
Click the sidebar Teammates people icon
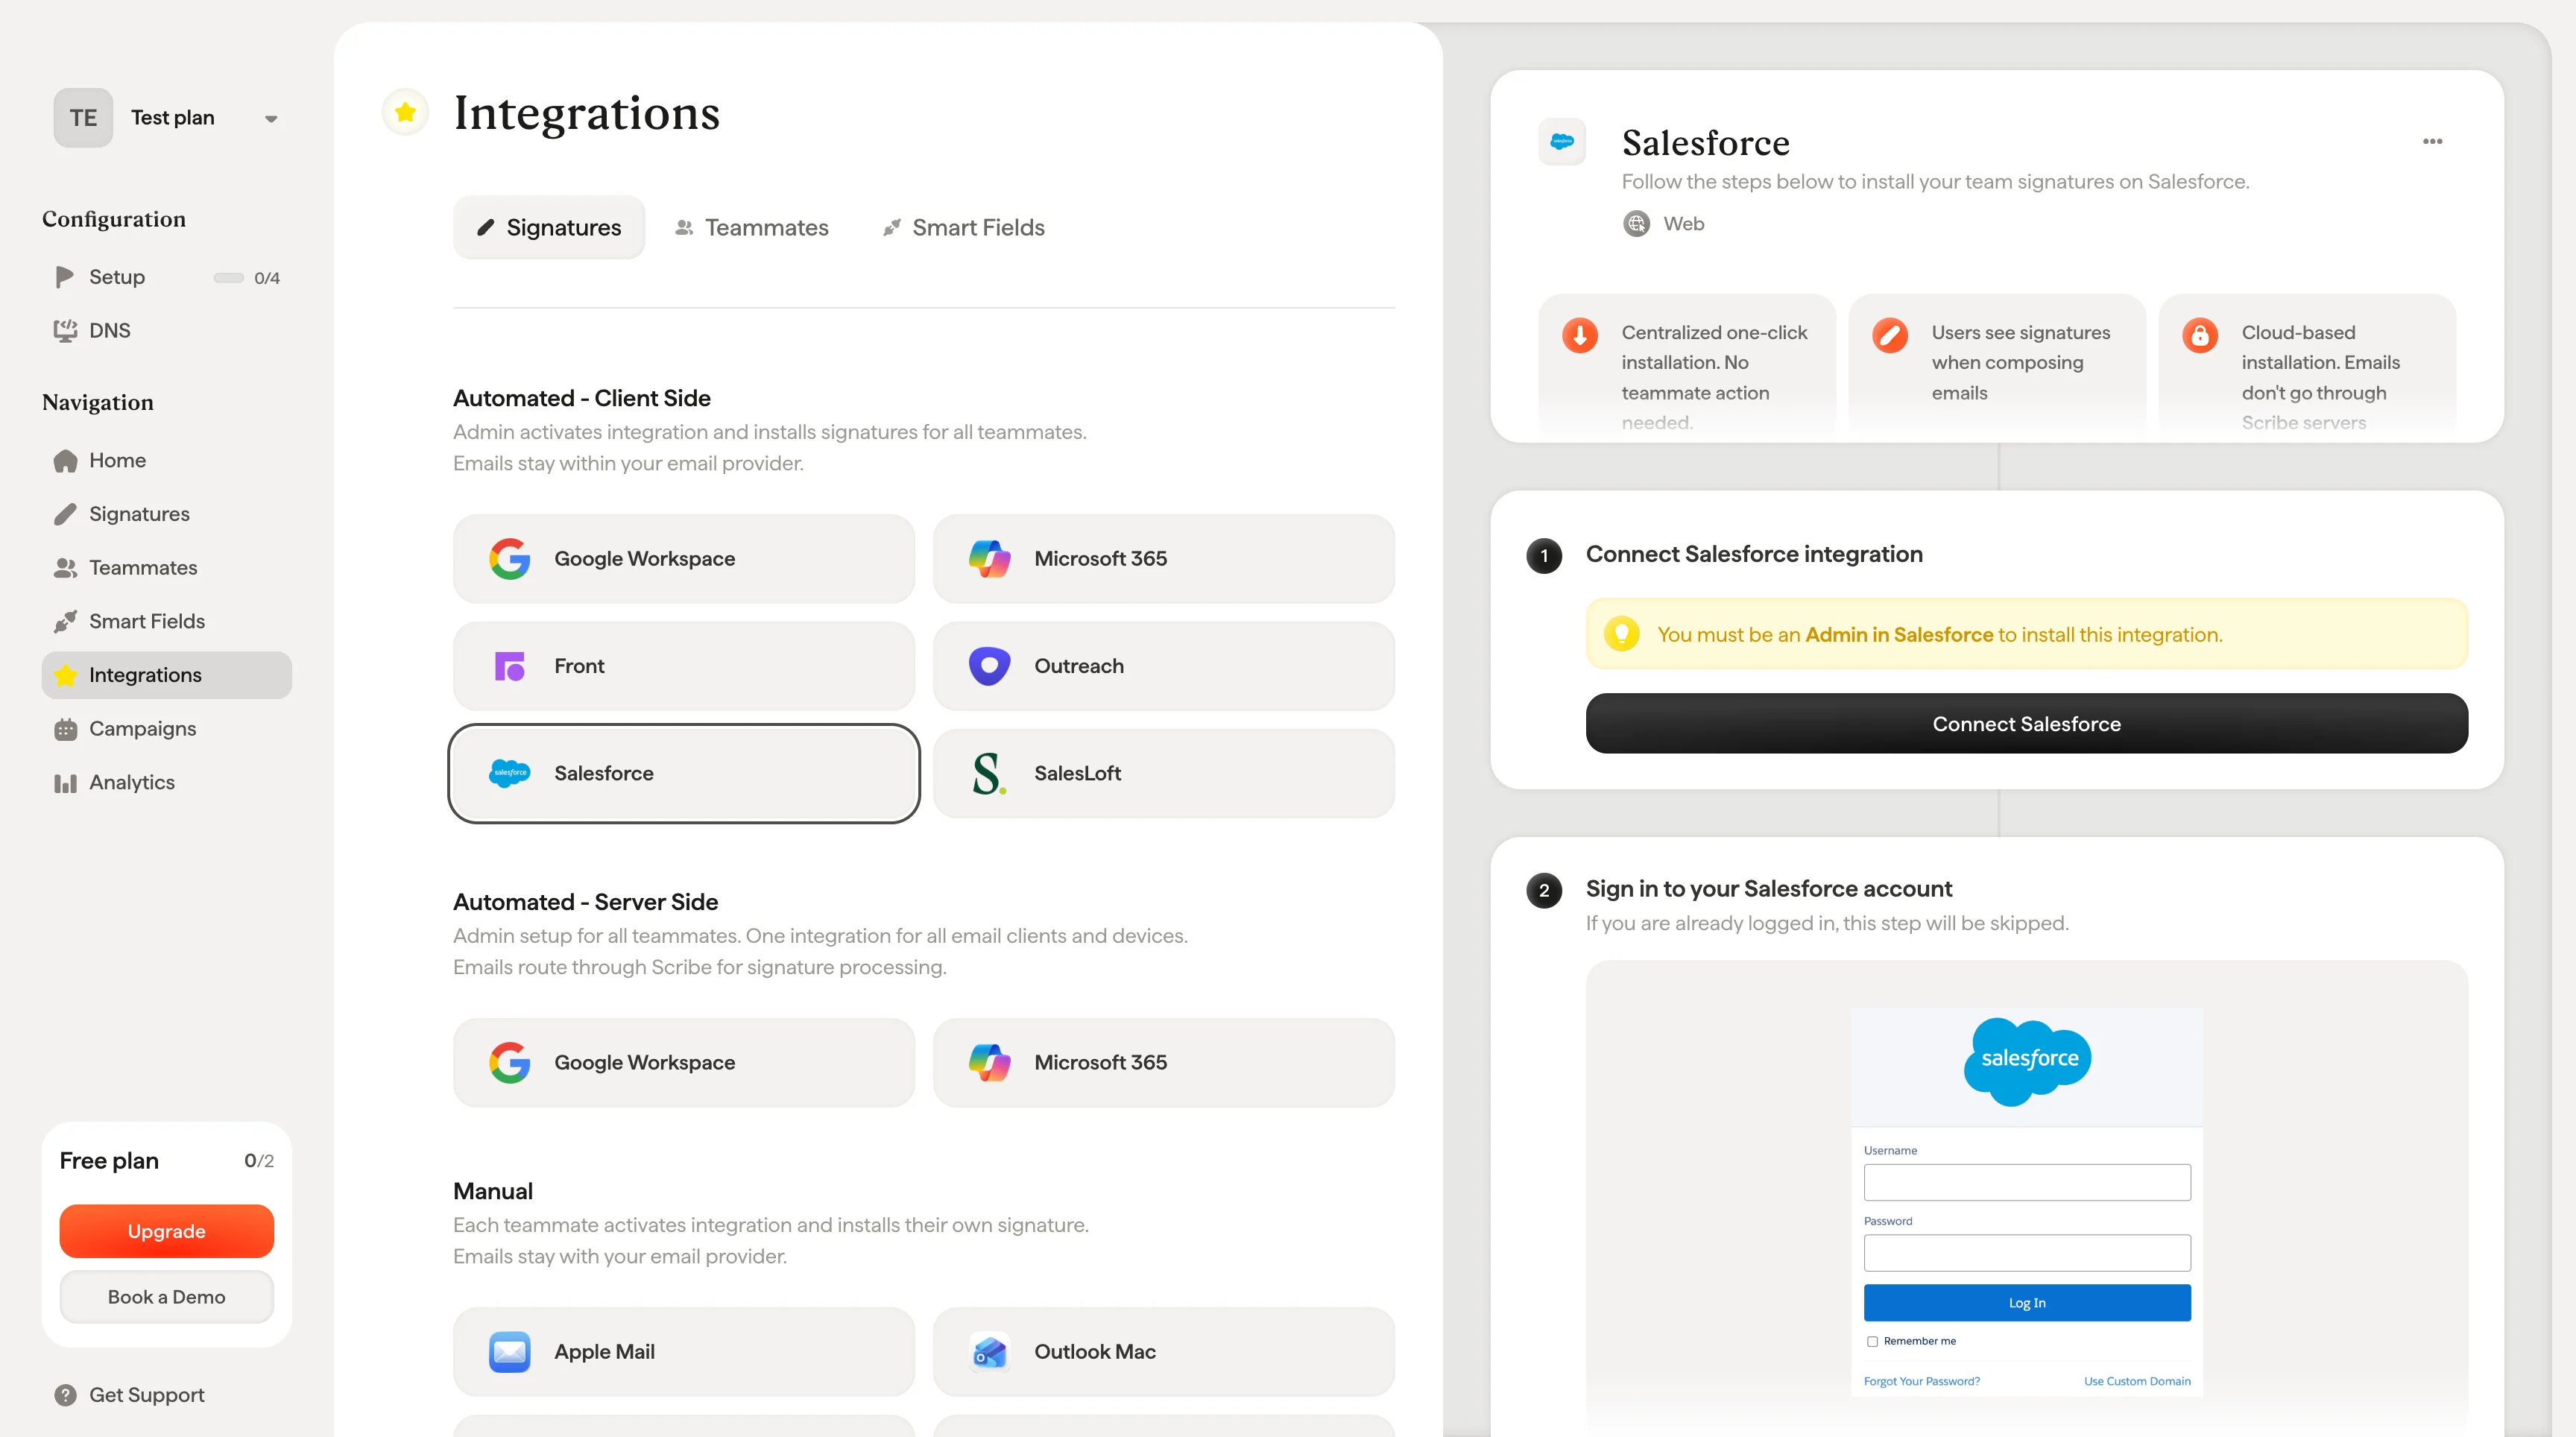click(65, 568)
